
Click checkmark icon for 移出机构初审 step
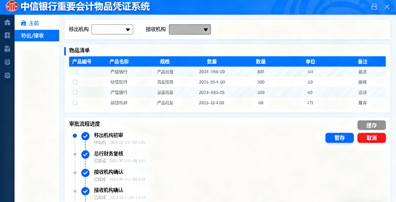coord(85,136)
